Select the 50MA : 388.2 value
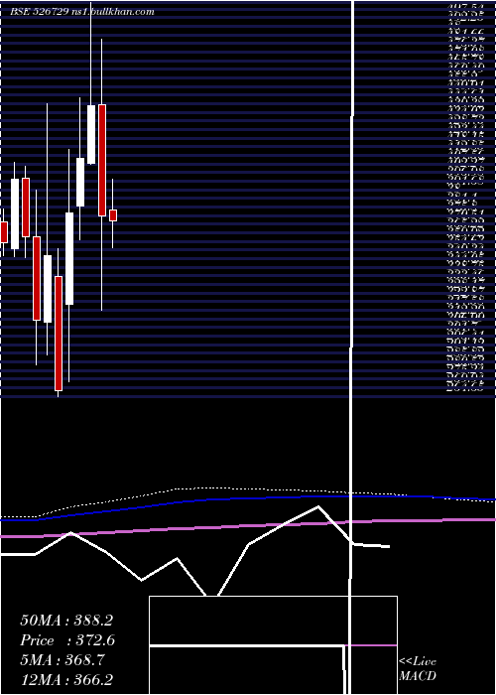Screen dimensions: 496x695 point(66,621)
